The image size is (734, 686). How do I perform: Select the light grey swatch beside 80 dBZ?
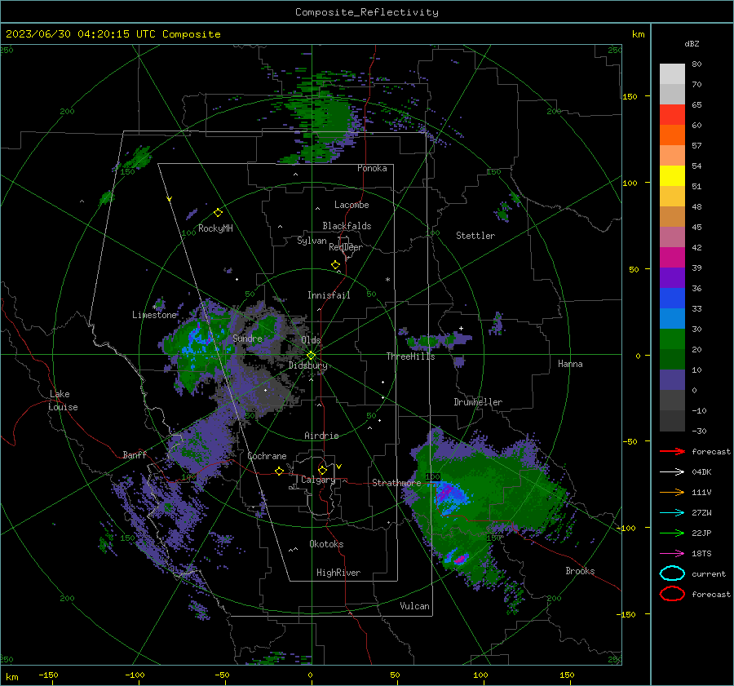pos(672,74)
